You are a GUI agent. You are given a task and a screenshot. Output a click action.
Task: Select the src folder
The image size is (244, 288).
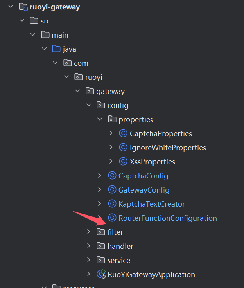coord(45,21)
